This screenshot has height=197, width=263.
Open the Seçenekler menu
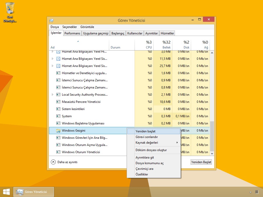click(70, 27)
